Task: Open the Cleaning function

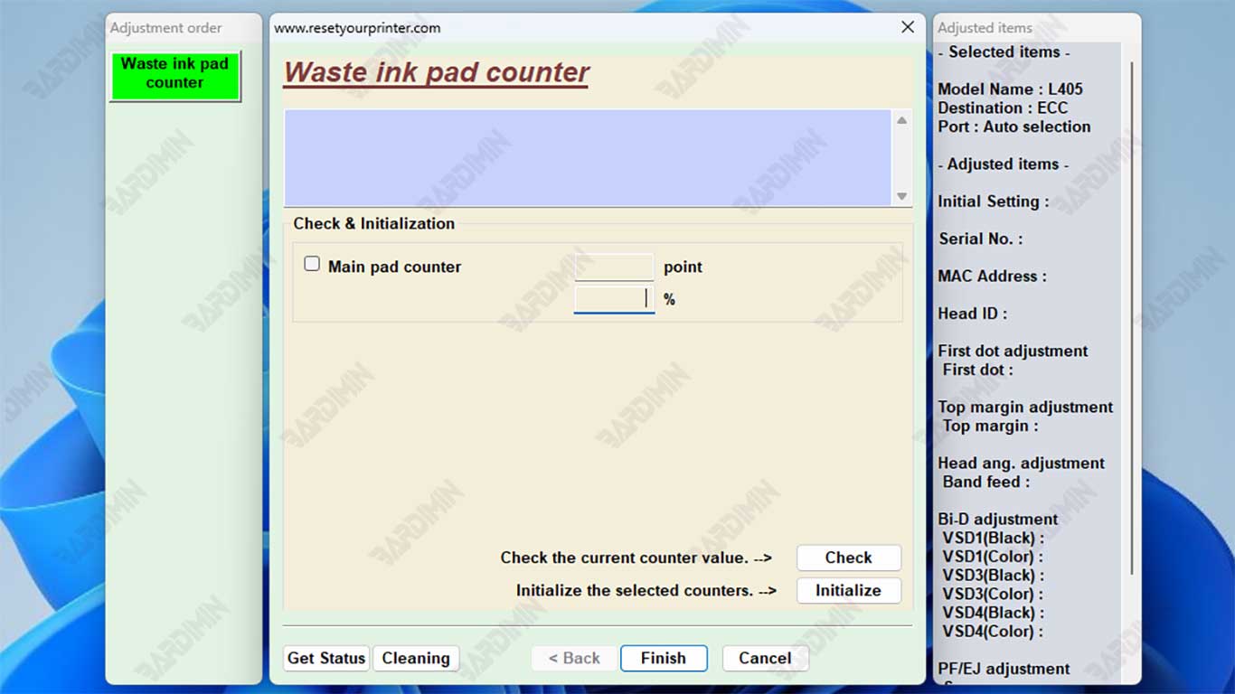Action: click(416, 659)
